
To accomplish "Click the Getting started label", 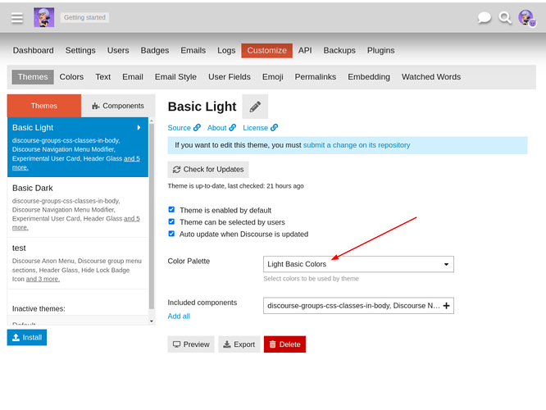I will [84, 17].
